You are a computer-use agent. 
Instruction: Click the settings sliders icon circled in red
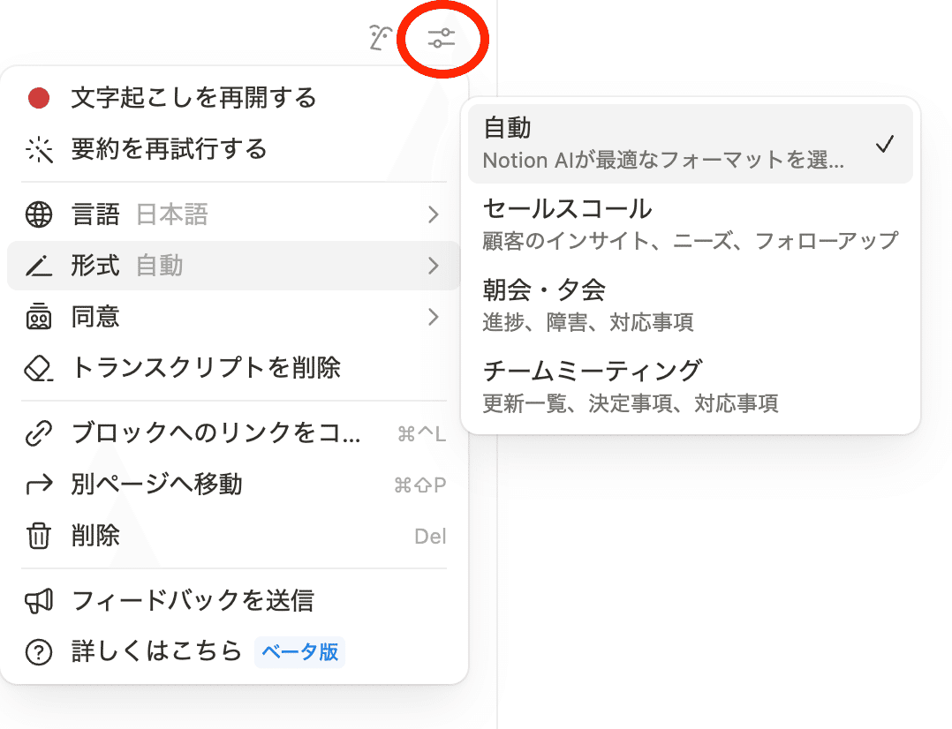point(441,39)
